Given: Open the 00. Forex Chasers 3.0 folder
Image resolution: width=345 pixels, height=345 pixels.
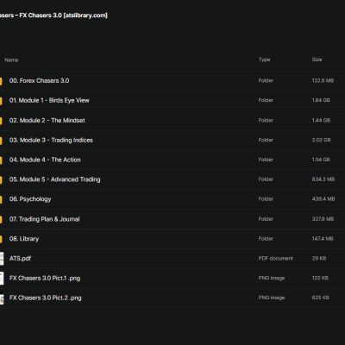Looking at the screenshot, I should click(39, 81).
